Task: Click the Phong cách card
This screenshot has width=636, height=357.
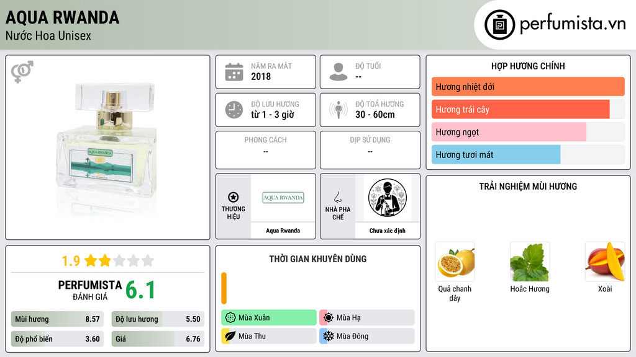Action: (x=266, y=150)
